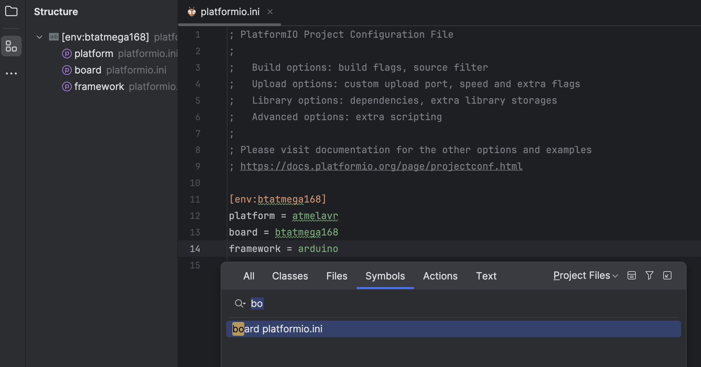Click the PlatformIO mascot icon on the tab

point(192,11)
